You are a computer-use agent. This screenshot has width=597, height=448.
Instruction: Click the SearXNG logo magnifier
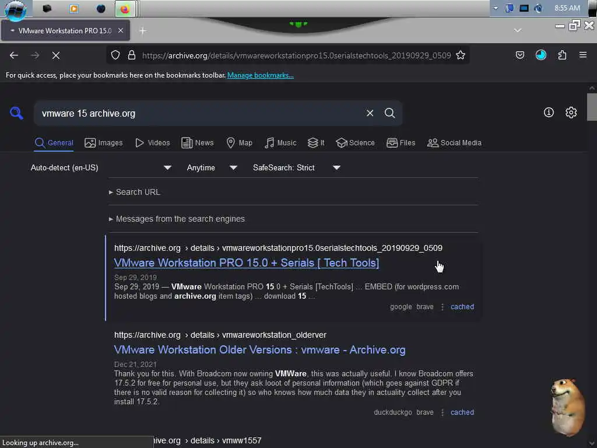pyautogui.click(x=16, y=113)
